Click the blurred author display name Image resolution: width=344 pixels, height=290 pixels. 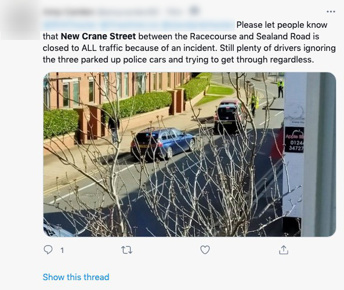pyautogui.click(x=68, y=12)
